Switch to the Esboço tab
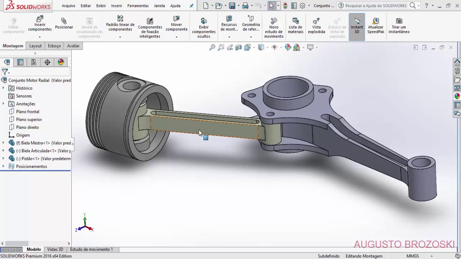Screen dimensions: 461x259 pos(54,46)
